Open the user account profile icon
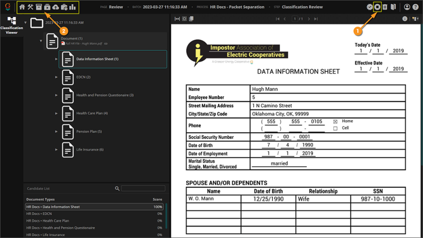Viewport: 423px width, 238px height. [407, 7]
